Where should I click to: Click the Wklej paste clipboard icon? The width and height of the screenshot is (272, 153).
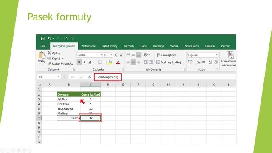tap(42, 55)
